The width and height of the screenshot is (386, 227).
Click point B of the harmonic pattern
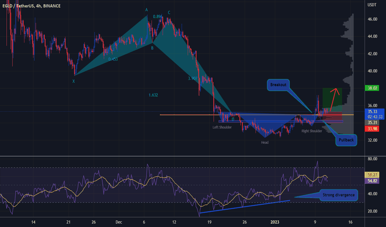152,48
